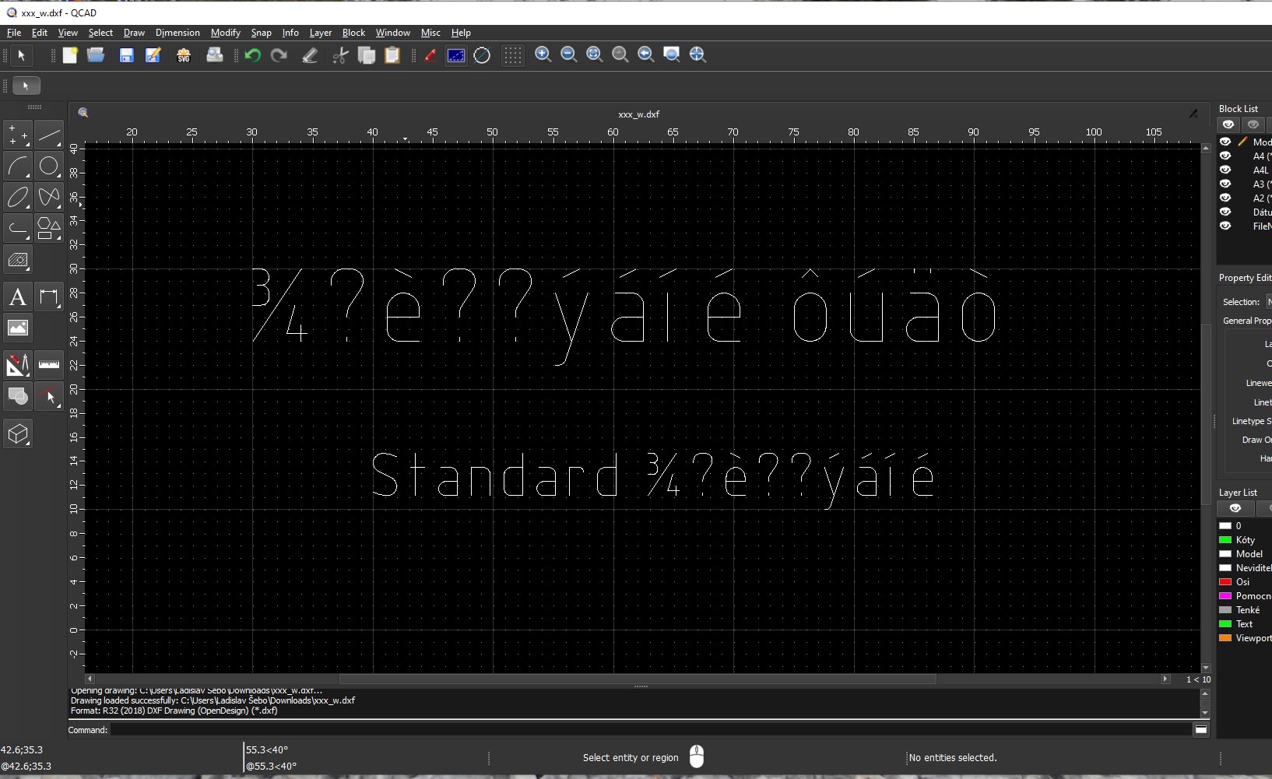1272x779 pixels.
Task: Click the SVG export icon
Action: (x=184, y=55)
